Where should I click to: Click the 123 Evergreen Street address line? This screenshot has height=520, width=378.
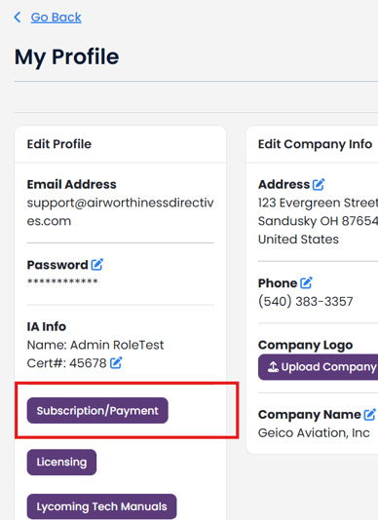click(x=318, y=203)
